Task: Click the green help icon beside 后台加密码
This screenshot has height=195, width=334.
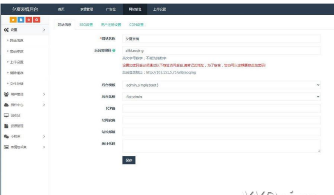Action: pos(114,51)
